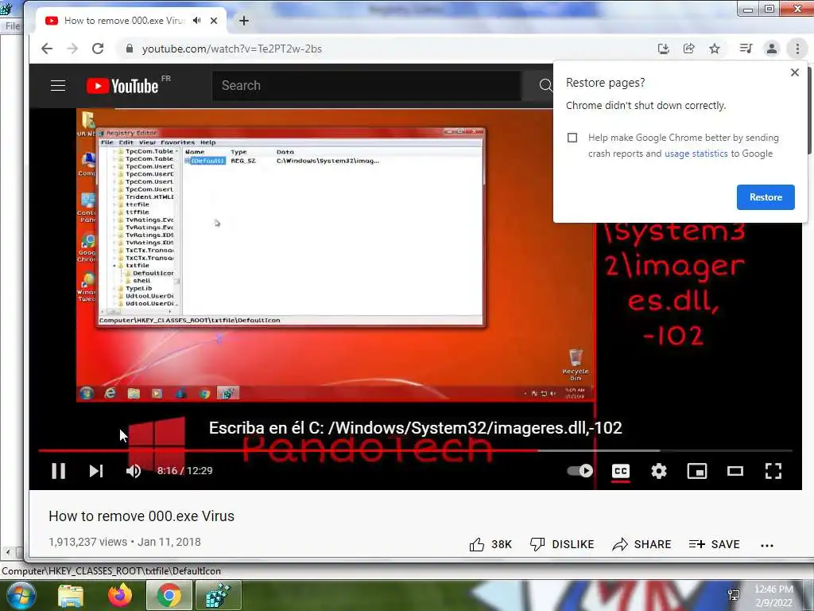This screenshot has width=814, height=611.
Task: Toggle the autoplay switch
Action: tap(579, 471)
